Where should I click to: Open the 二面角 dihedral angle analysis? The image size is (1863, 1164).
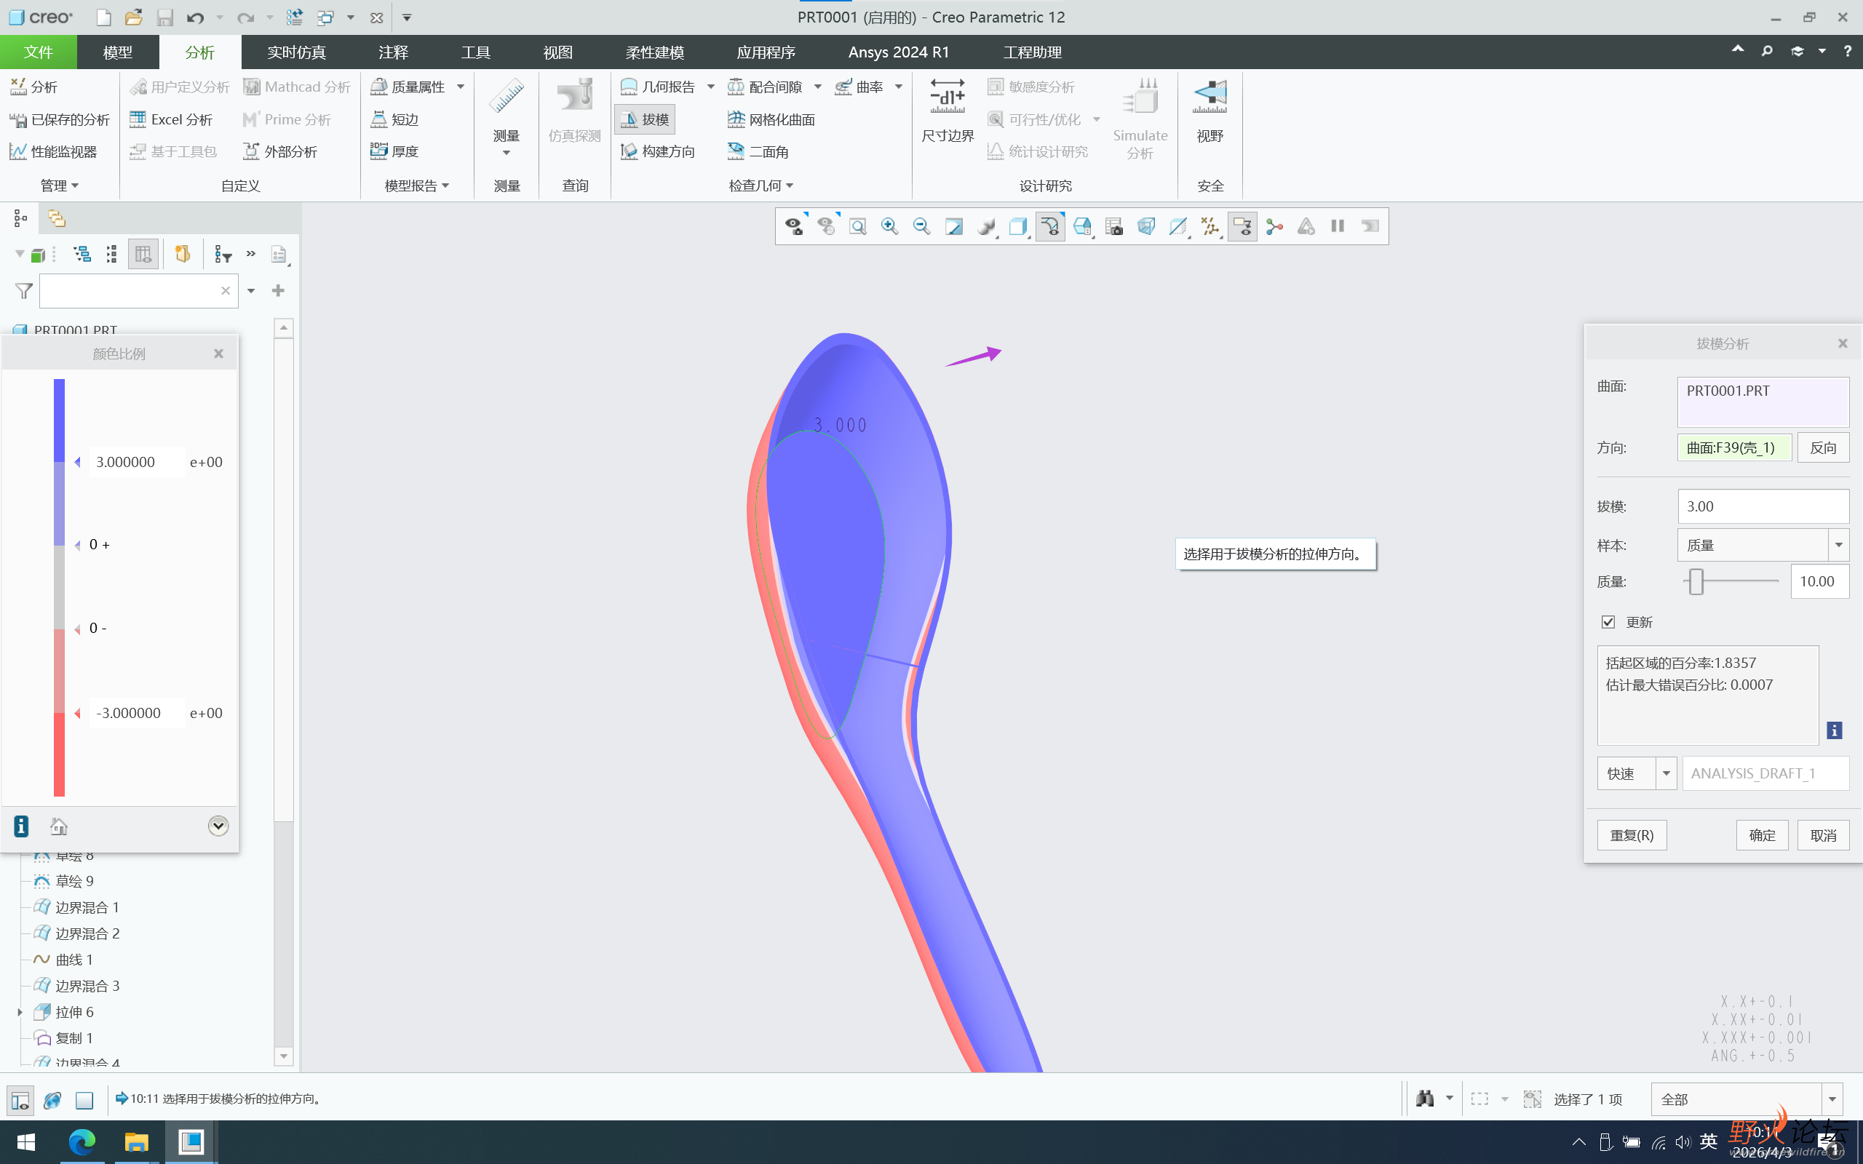[758, 151]
